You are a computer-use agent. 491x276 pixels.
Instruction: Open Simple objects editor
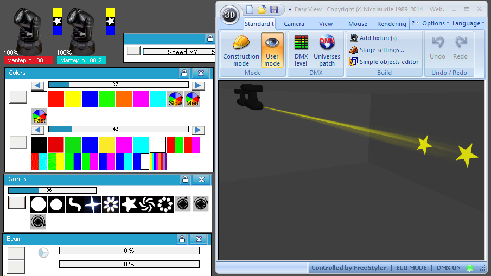pyautogui.click(x=384, y=62)
